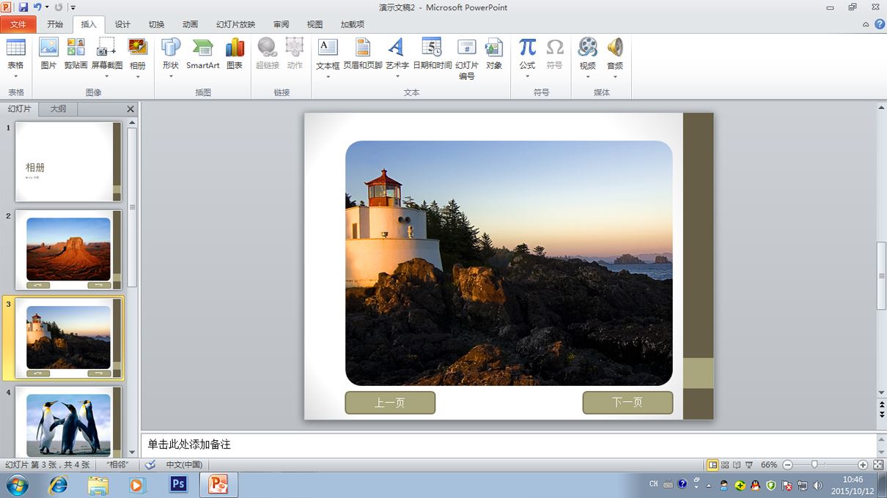Screen dimensions: 887x498
Task: Click the 下一页 button on slide
Action: tap(627, 403)
